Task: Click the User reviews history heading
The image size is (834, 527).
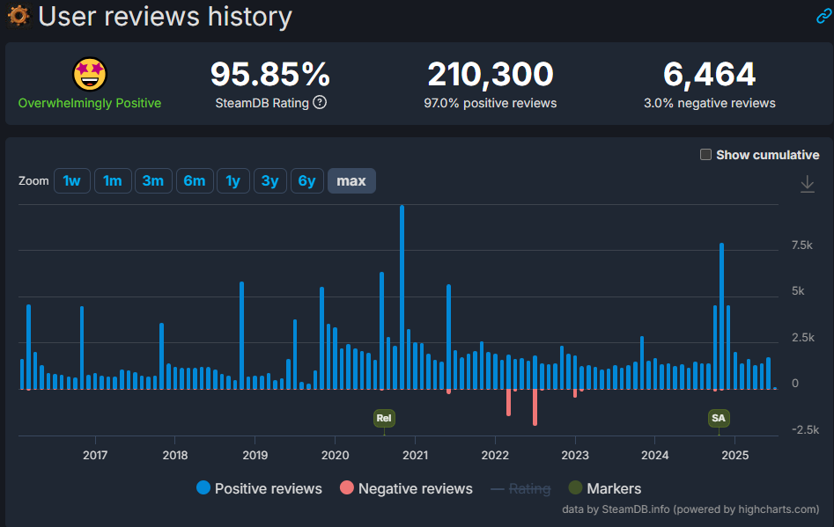Action: 165,16
